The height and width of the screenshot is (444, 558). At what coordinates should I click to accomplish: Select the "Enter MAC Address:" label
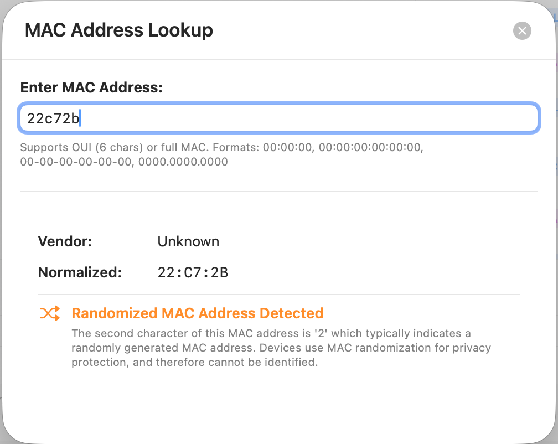click(x=91, y=87)
